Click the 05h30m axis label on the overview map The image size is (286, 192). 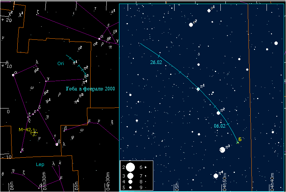pyautogui.click(x=45, y=184)
